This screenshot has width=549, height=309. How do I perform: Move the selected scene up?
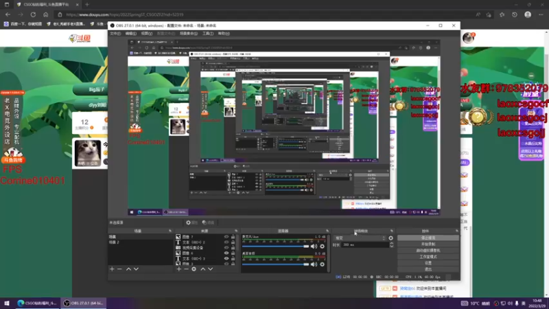coord(128,269)
